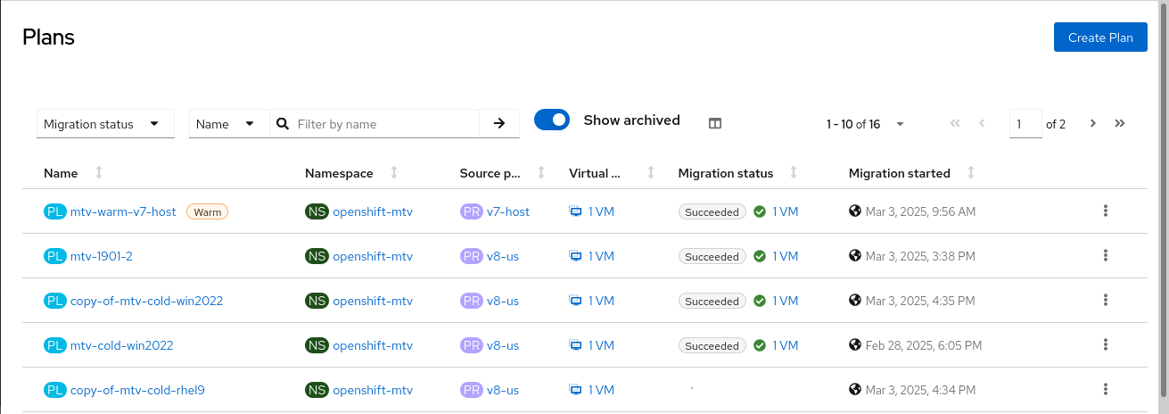Open kebab menu for mtv-1901-2 plan

[x=1105, y=256]
